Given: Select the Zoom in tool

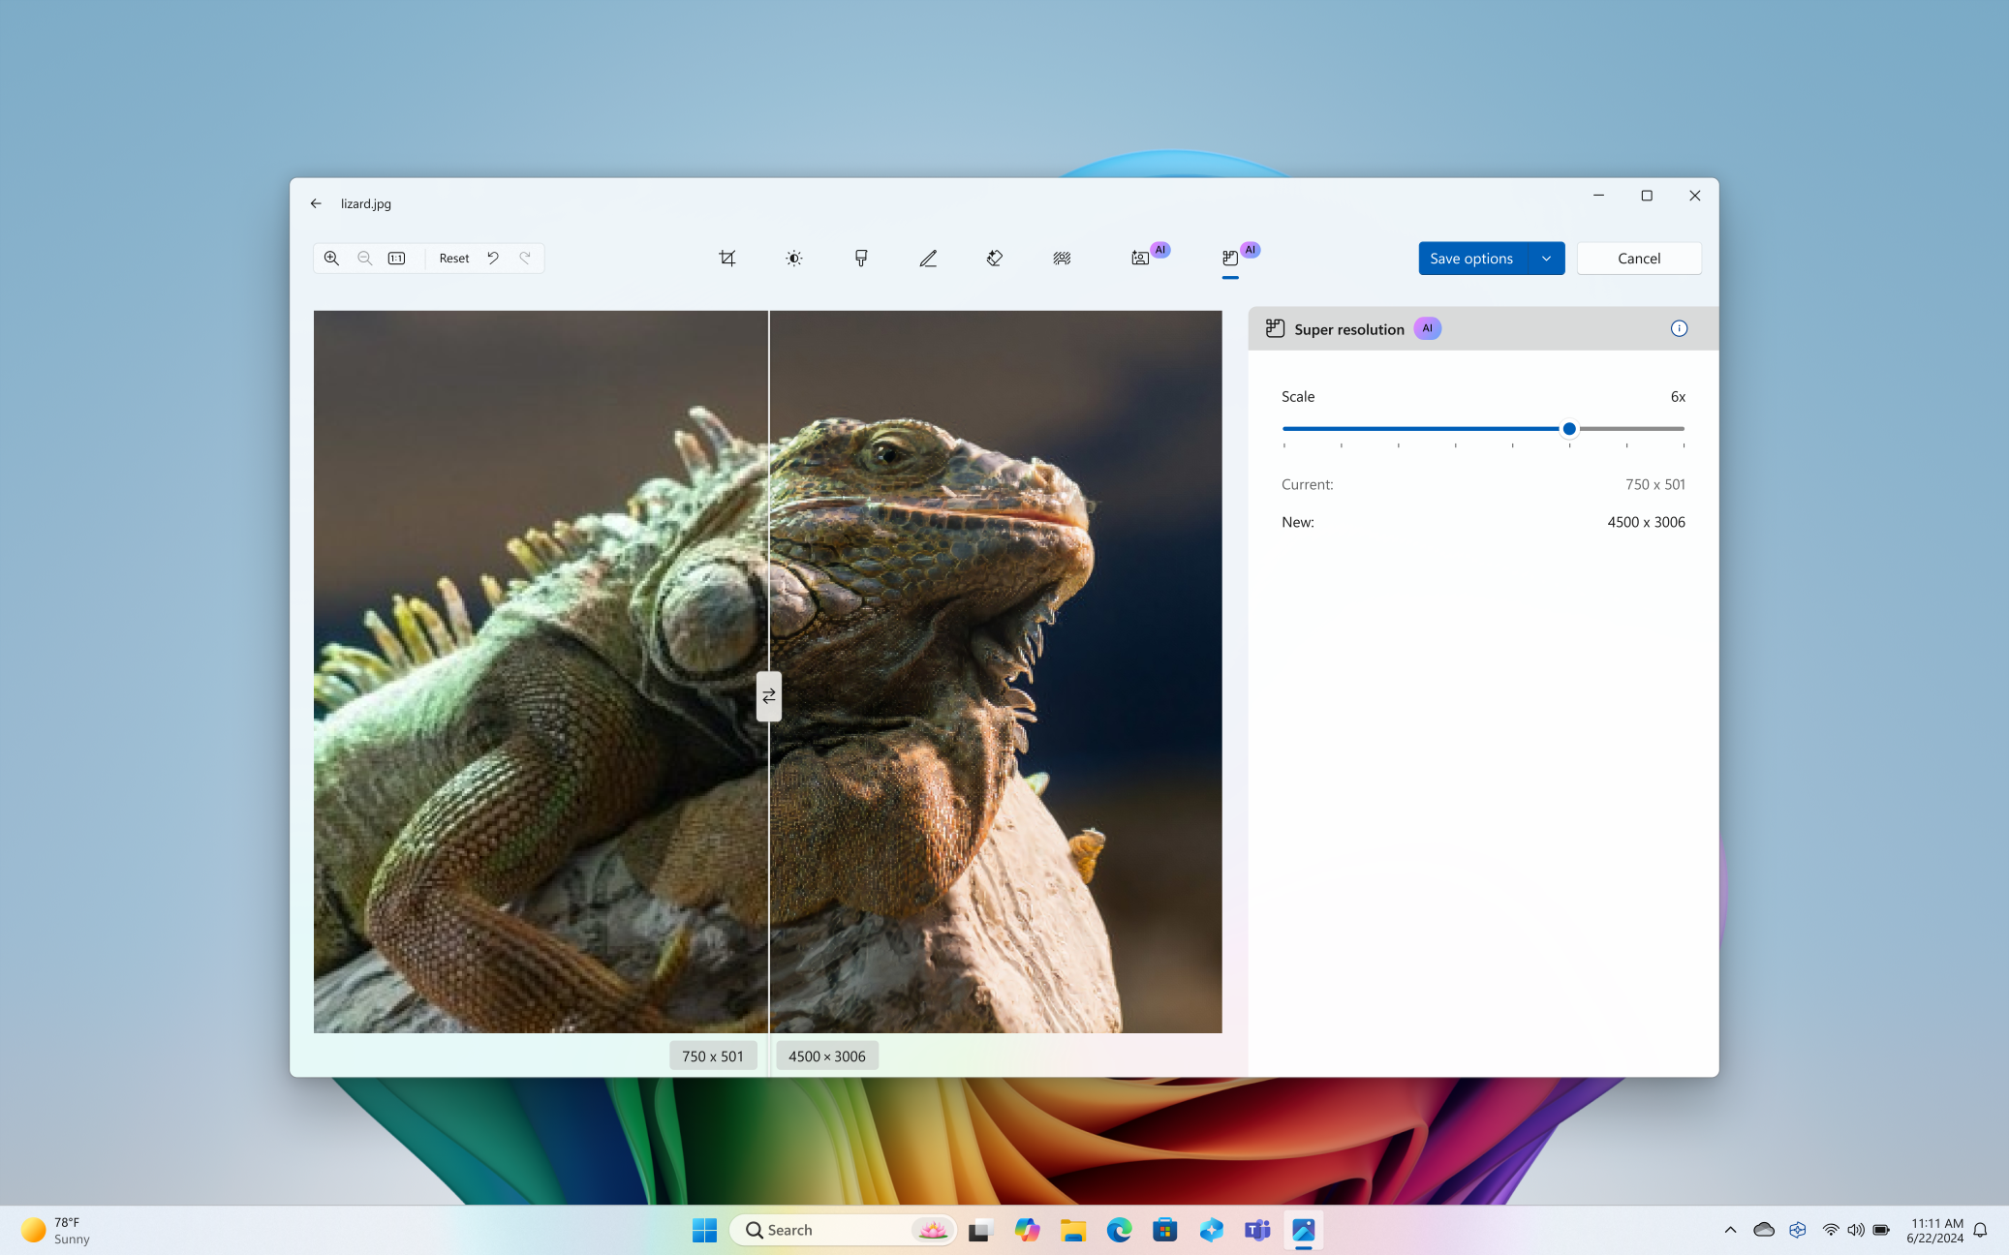Looking at the screenshot, I should click(331, 258).
